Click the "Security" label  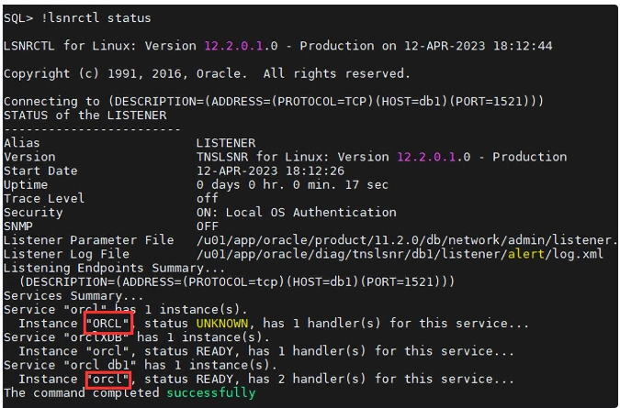(33, 213)
